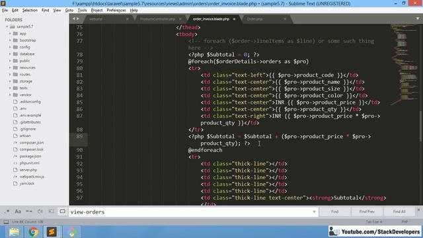Close the Order.php tab

click(x=285, y=19)
